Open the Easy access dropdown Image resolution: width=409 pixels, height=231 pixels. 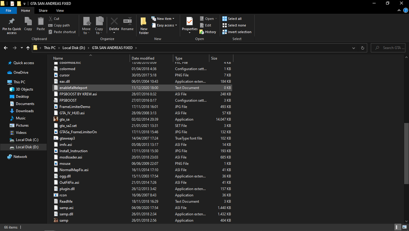click(164, 25)
